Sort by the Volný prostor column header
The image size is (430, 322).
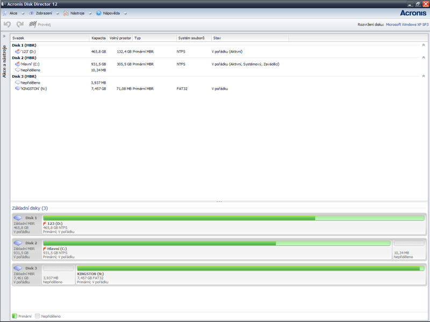[120, 38]
